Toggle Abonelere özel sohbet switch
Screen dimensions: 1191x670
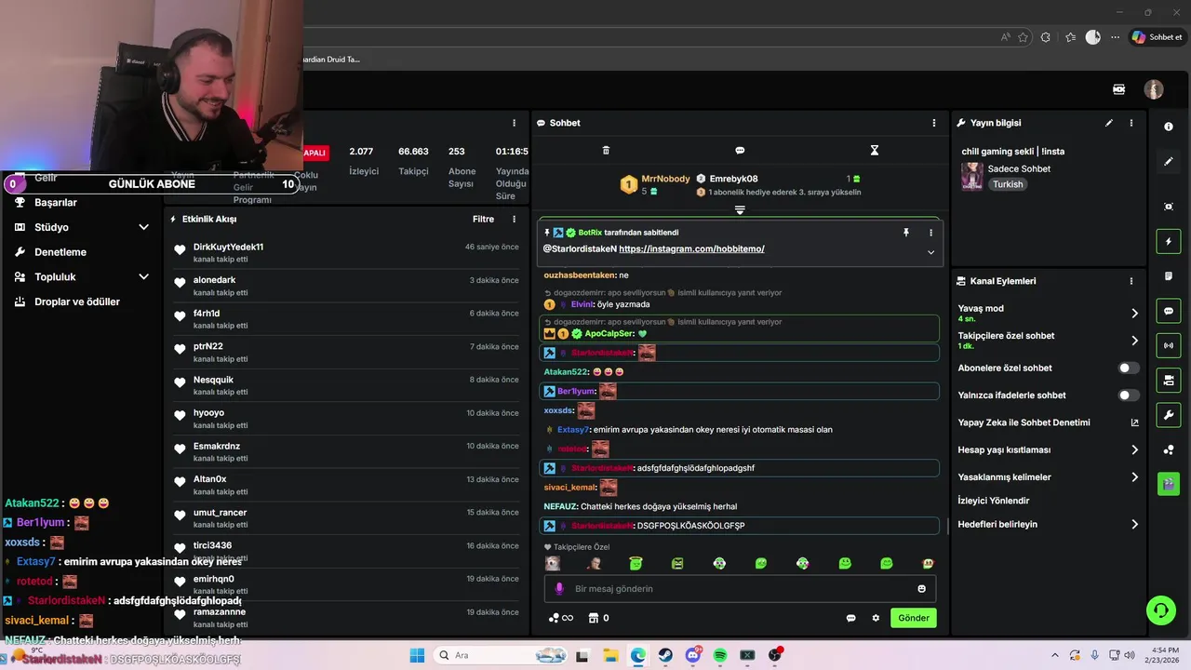coord(1128,368)
